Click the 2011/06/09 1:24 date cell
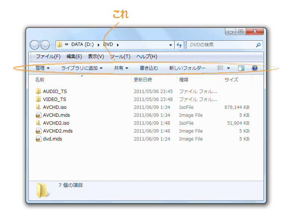299x211 pixels. tap(152, 139)
